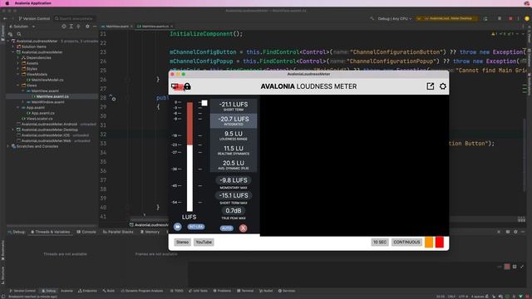This screenshot has width=532, height=299.
Task: Open the Console debug tab
Action: (86, 232)
